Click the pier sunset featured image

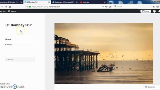(x=103, y=53)
